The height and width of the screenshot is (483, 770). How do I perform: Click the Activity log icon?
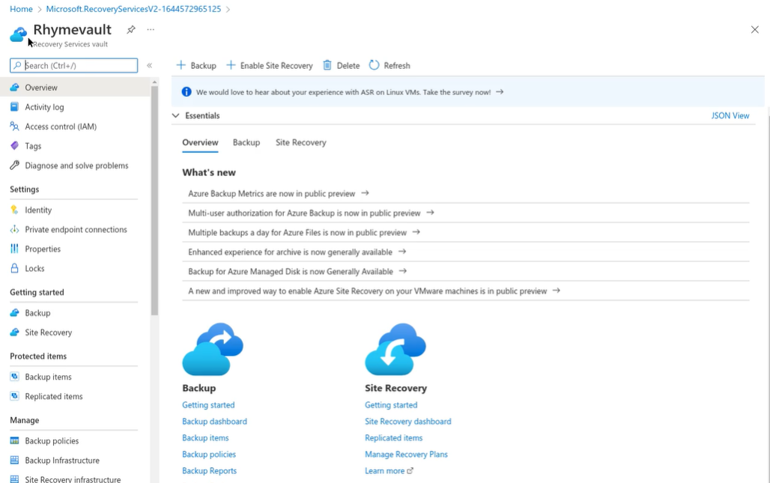coord(15,107)
